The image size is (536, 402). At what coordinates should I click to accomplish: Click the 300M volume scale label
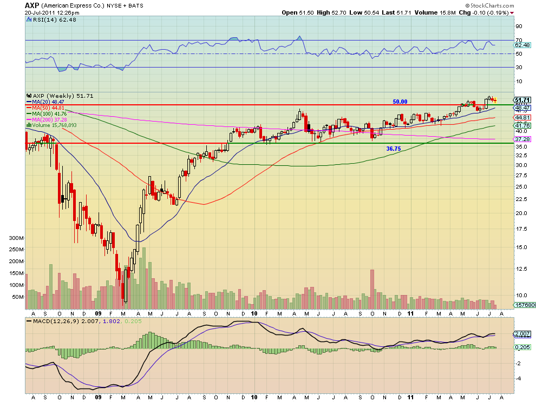[16, 238]
